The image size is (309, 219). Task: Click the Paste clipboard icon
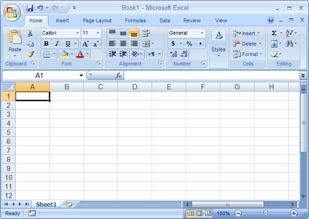coord(15,37)
